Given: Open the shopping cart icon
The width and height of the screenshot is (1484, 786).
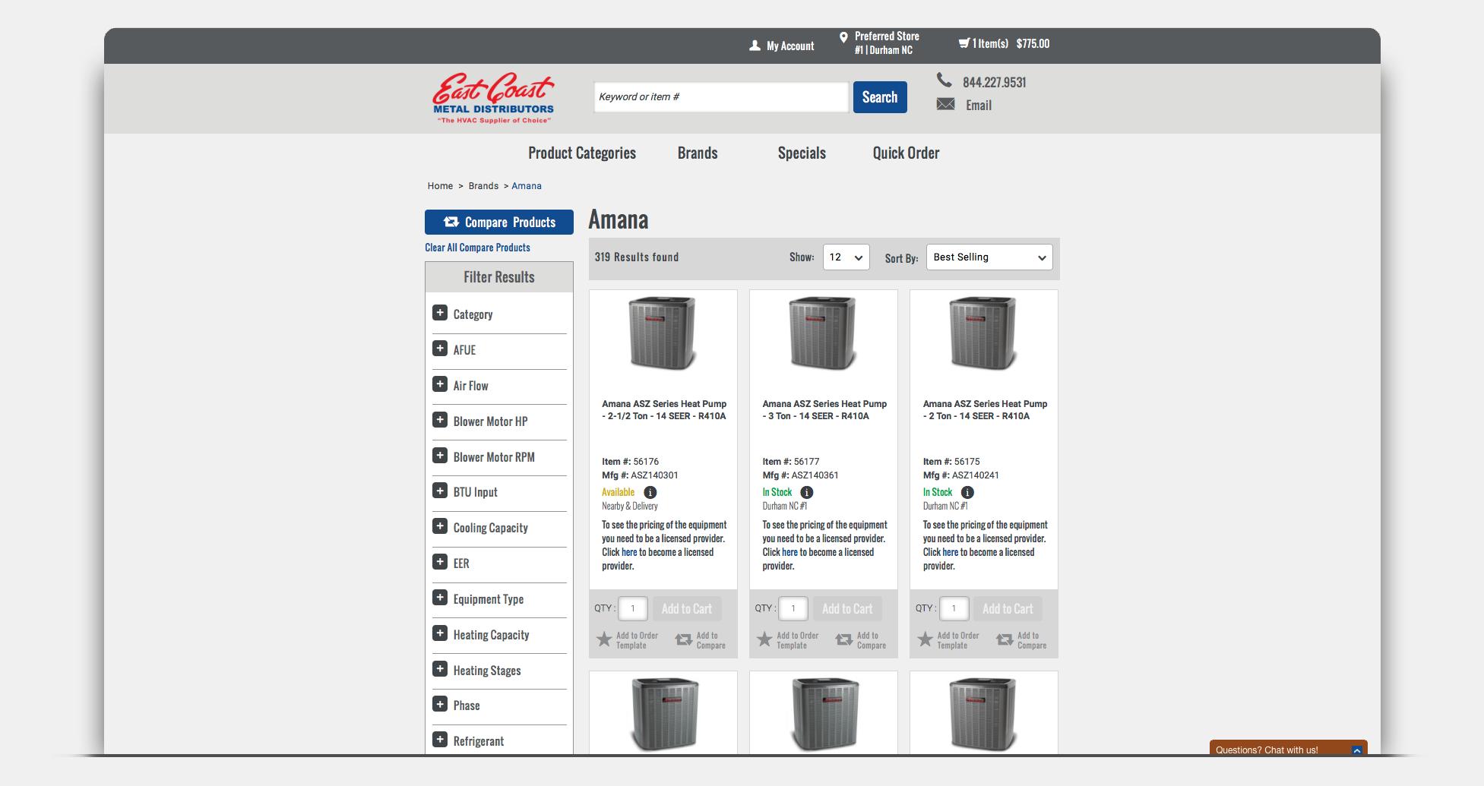Looking at the screenshot, I should tap(963, 43).
